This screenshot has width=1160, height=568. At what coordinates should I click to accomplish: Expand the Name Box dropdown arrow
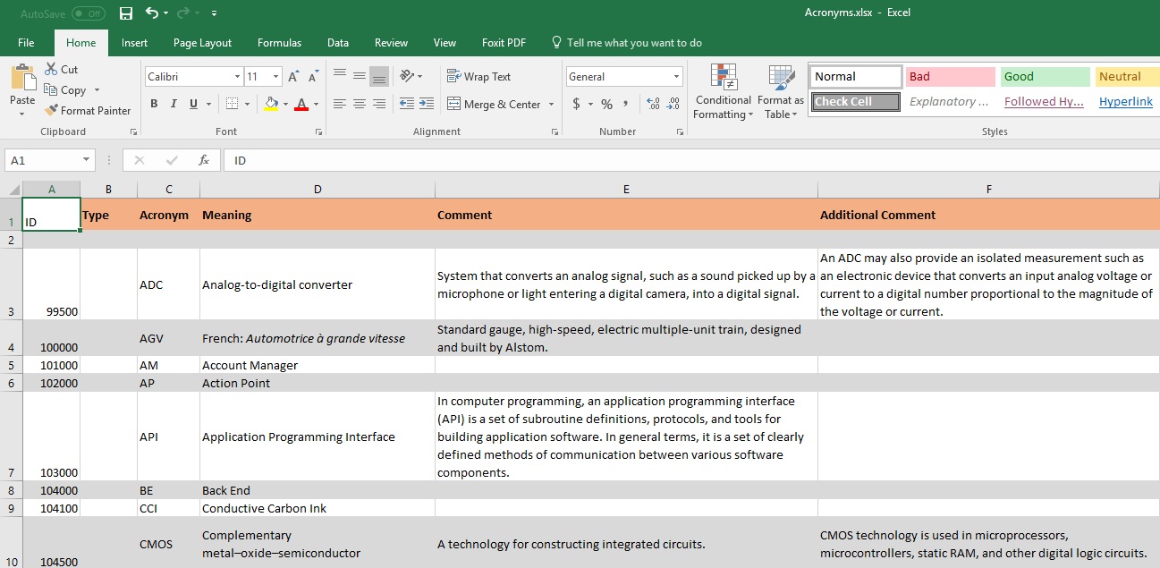point(86,160)
